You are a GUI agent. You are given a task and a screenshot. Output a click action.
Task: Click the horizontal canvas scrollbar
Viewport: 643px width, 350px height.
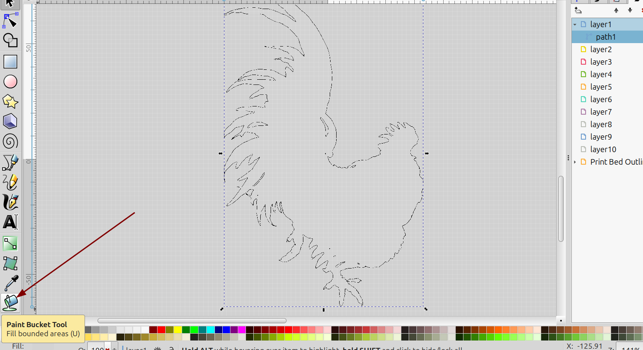click(192, 321)
